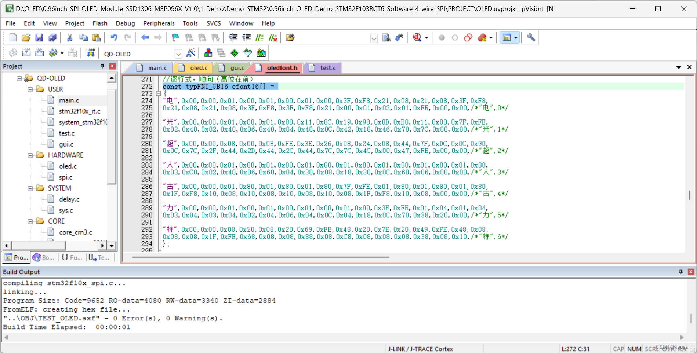Insert a bookmark with the flag icon

pos(175,37)
